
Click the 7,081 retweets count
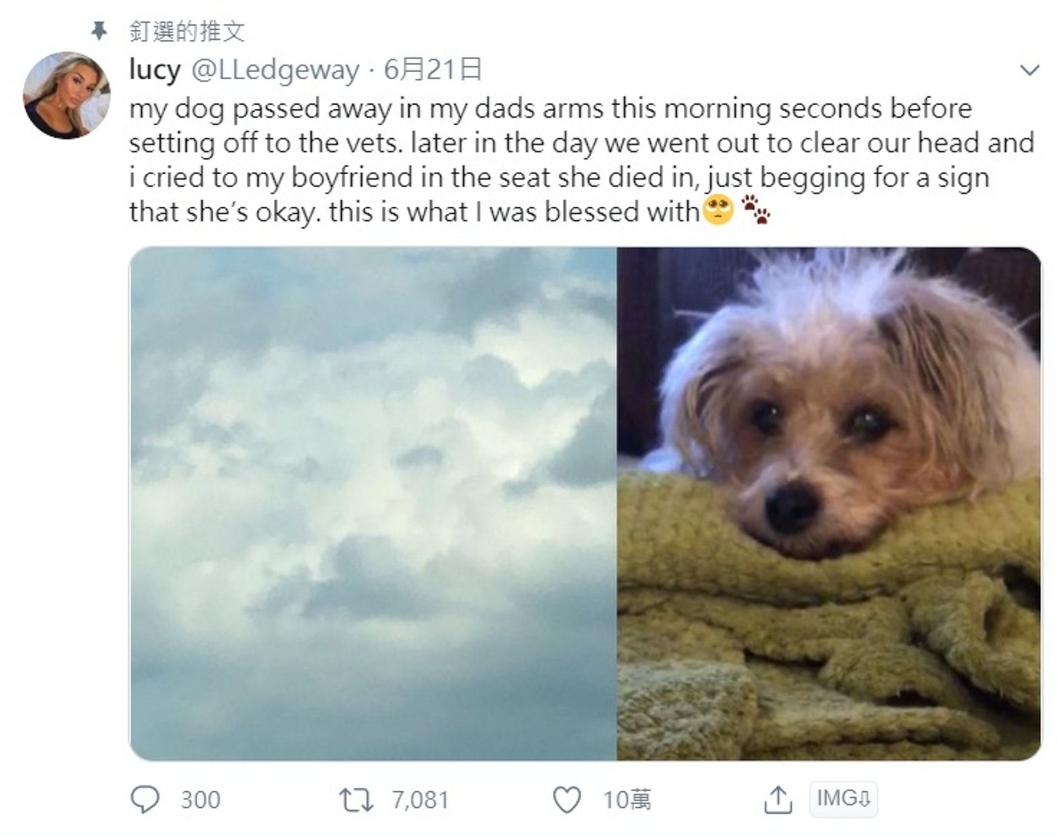click(x=420, y=800)
